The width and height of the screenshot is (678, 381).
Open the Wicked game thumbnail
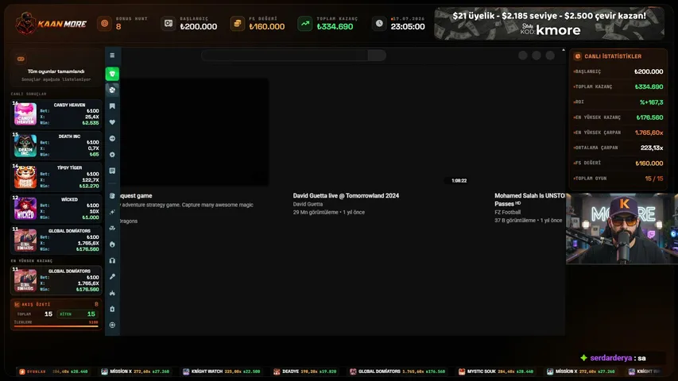pyautogui.click(x=25, y=209)
